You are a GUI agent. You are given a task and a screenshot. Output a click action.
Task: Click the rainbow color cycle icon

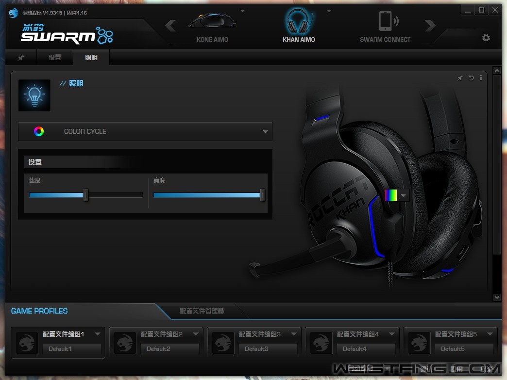(x=39, y=131)
